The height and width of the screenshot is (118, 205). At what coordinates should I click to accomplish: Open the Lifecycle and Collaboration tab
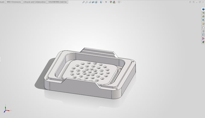point(34,2)
